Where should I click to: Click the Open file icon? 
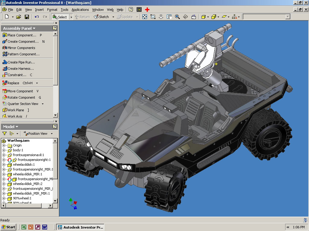[x=18, y=17]
